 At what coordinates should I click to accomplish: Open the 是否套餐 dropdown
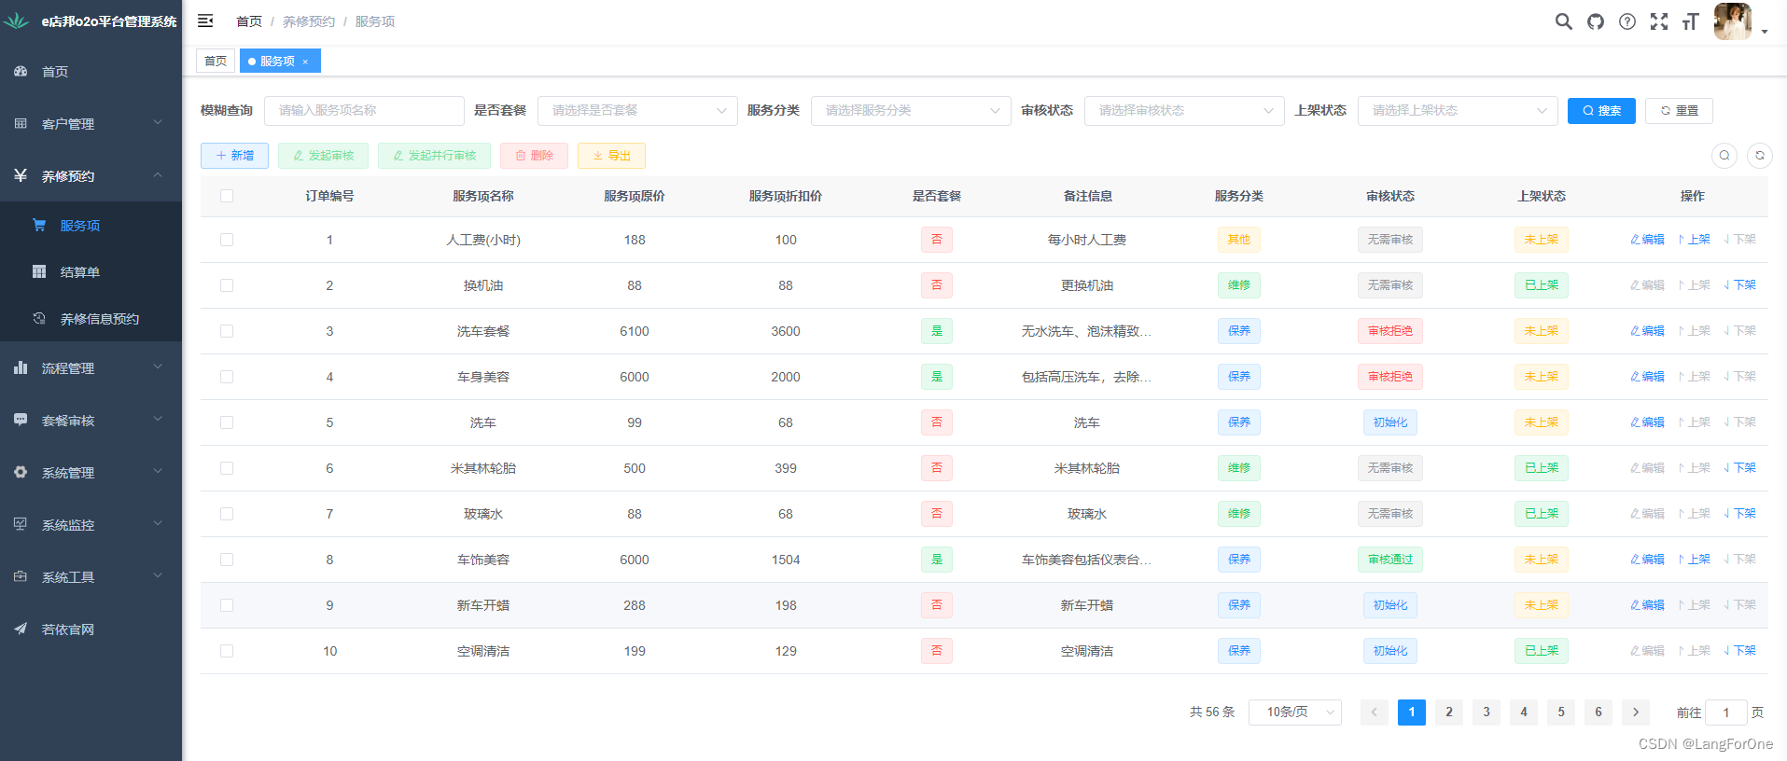pos(637,111)
